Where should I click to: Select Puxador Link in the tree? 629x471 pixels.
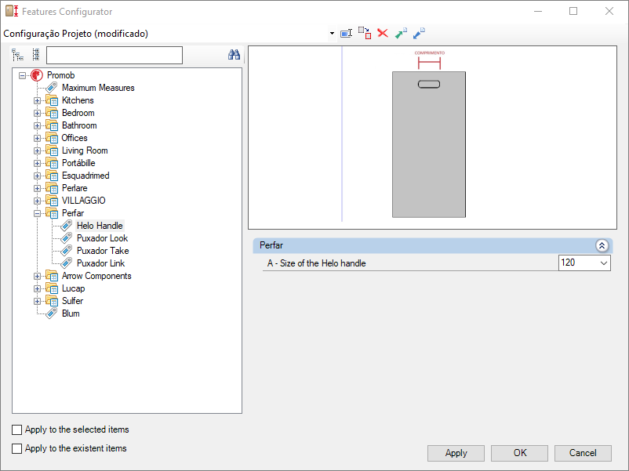pos(100,263)
